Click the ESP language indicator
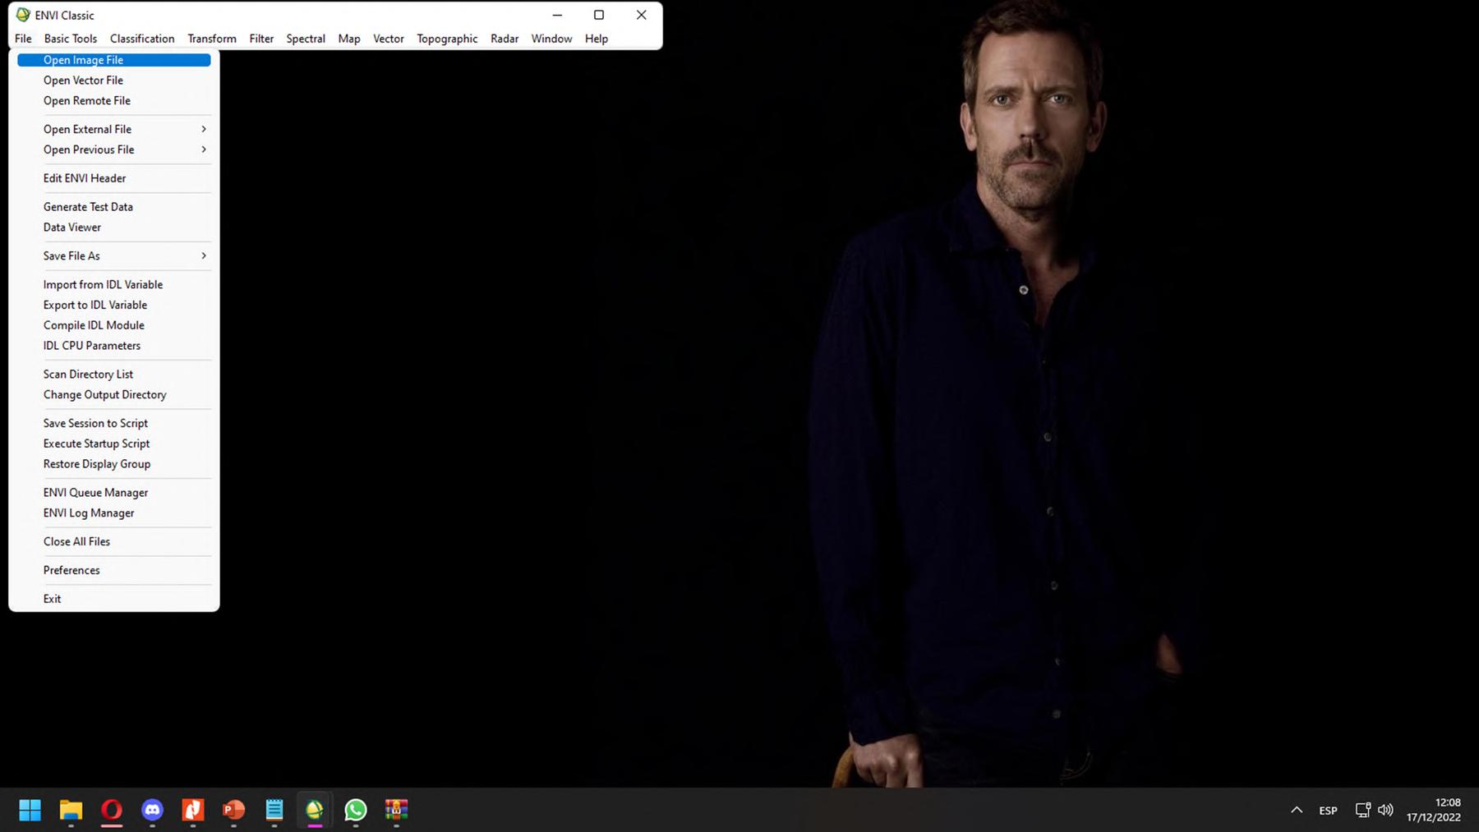The width and height of the screenshot is (1479, 832). tap(1328, 811)
